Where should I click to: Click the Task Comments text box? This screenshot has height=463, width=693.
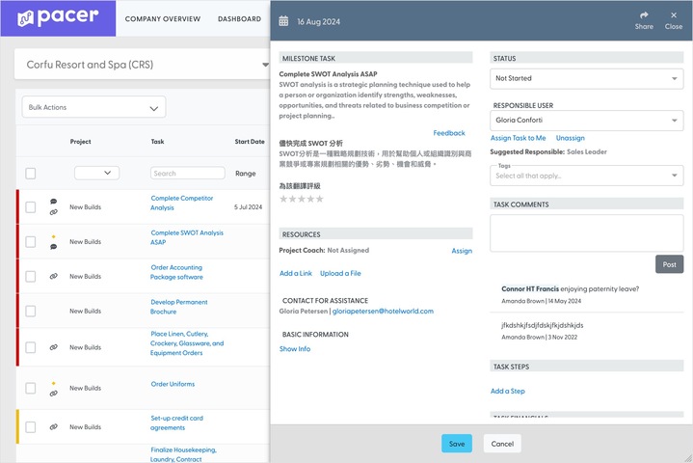pyautogui.click(x=586, y=233)
